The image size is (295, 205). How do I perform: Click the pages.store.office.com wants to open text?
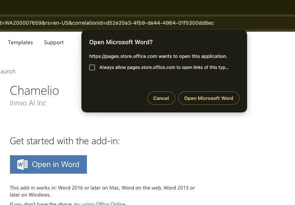coord(158,56)
